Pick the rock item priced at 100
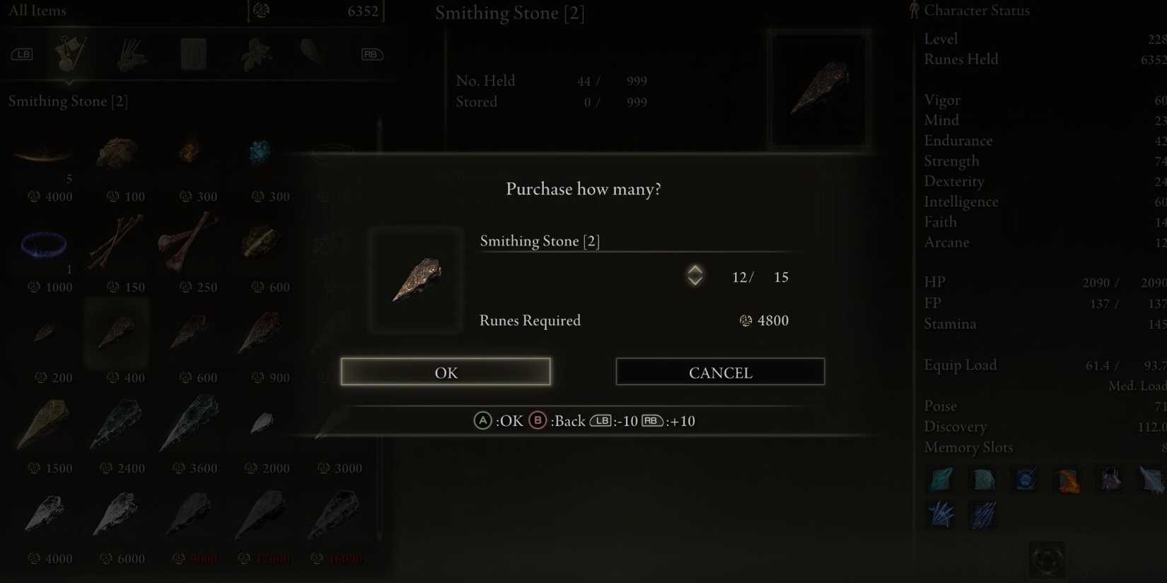The image size is (1167, 583). 117,152
